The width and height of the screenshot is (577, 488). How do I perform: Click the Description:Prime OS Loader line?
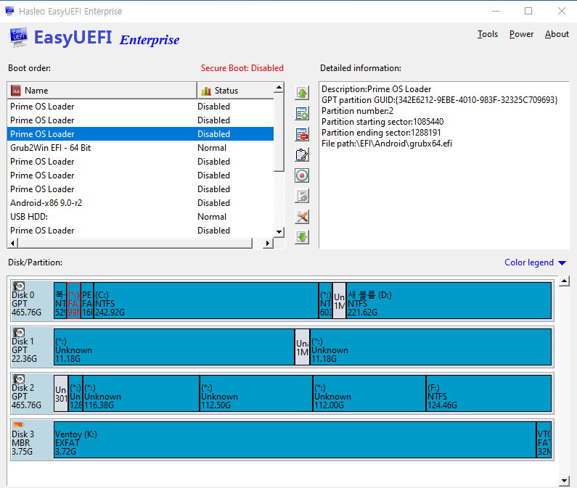click(376, 89)
